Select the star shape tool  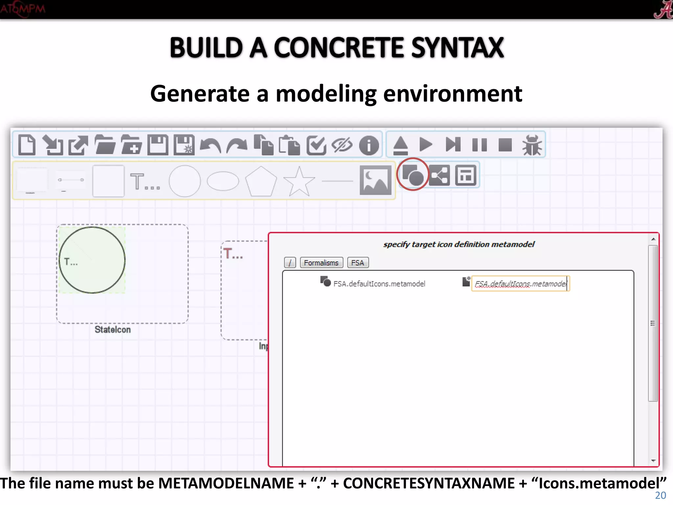pyautogui.click(x=299, y=181)
